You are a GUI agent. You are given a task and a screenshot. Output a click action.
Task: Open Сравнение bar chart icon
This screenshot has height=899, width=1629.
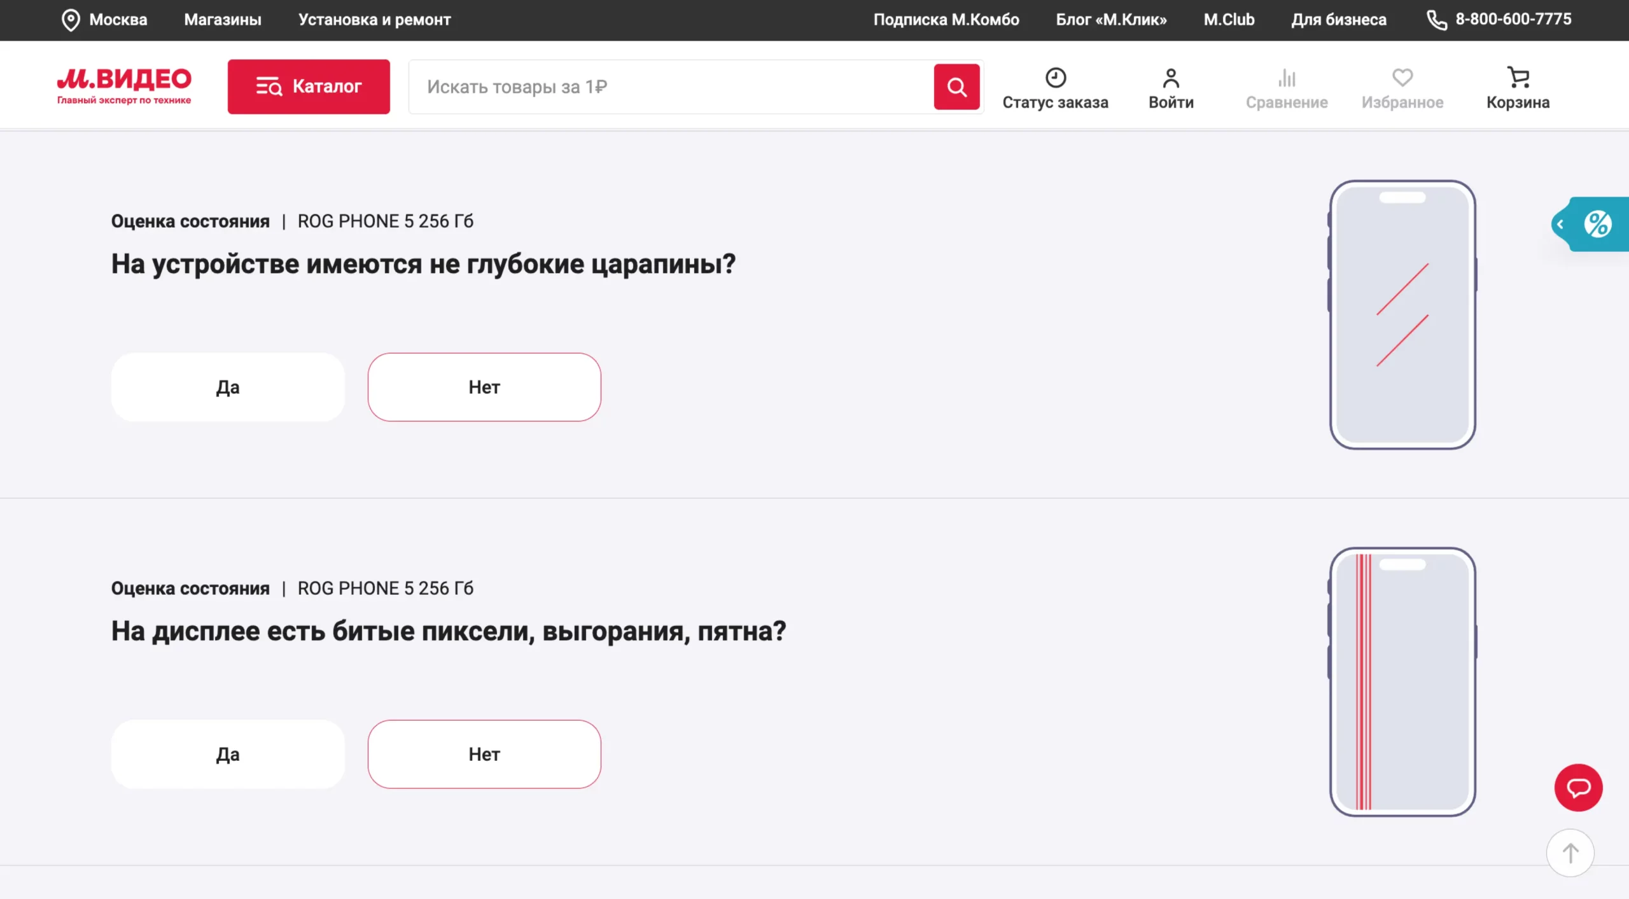pyautogui.click(x=1286, y=87)
